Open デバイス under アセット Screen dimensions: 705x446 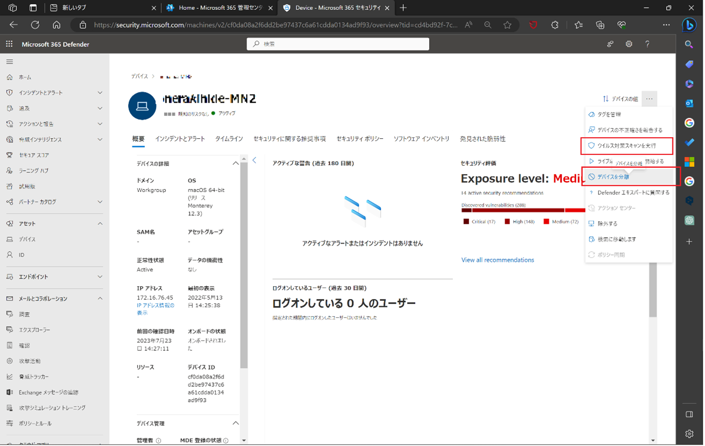(27, 239)
